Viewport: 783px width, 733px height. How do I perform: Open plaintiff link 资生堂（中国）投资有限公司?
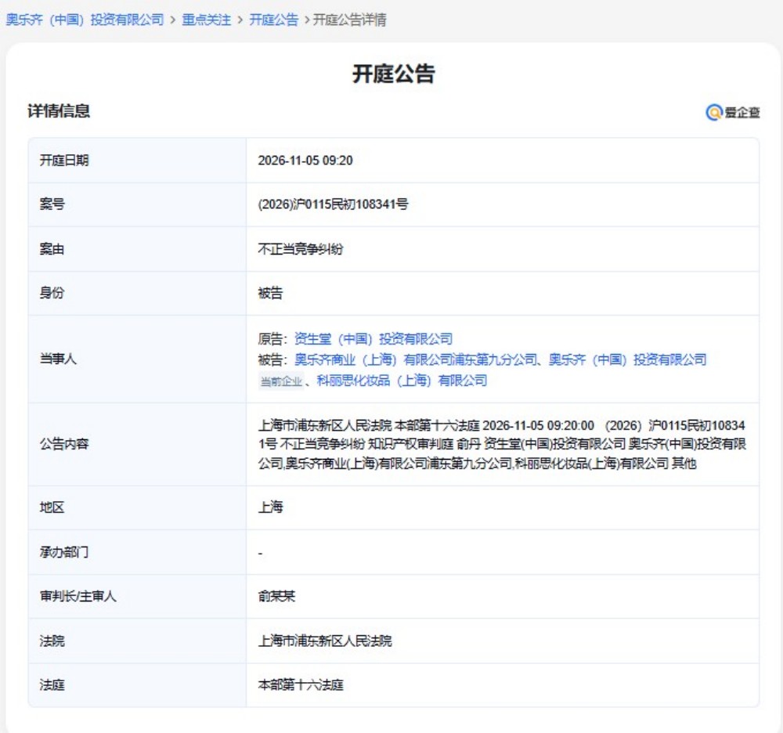[x=373, y=339]
